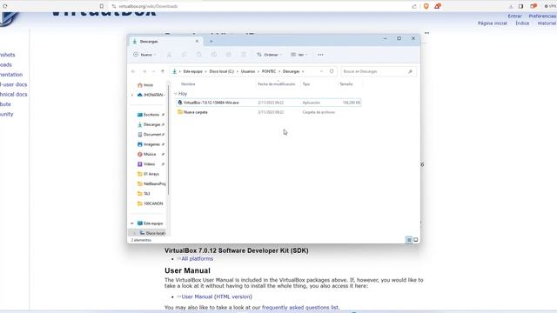This screenshot has width=557, height=313.
Task: Open the User Manual (HTML version) link
Action: (x=217, y=296)
